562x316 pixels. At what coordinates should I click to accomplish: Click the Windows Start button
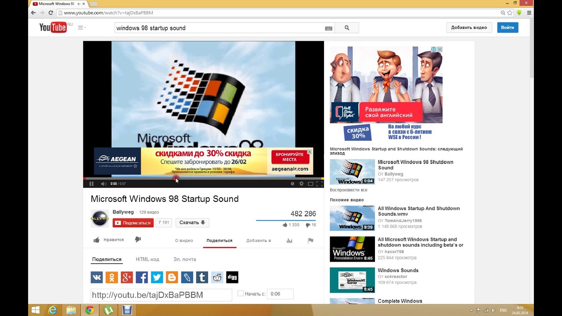[36, 310]
